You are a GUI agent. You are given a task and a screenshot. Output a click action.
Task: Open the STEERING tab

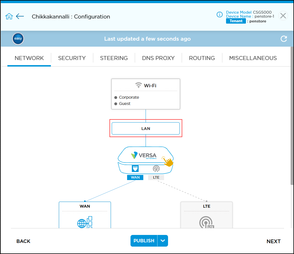(114, 58)
